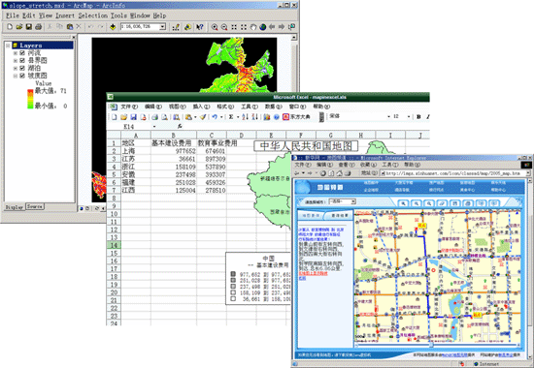Viewport: 534px width, 368px height.
Task: Click the Full Extent globe icon
Action: tap(262, 27)
